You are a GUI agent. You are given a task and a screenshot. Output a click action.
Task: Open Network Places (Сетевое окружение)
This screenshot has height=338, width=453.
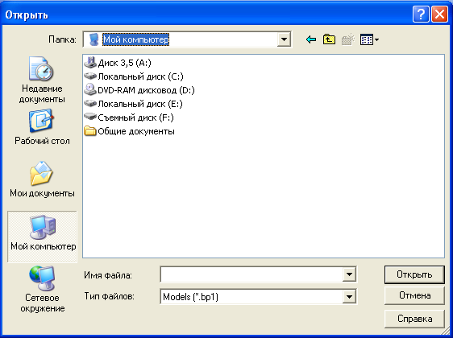pos(42,289)
